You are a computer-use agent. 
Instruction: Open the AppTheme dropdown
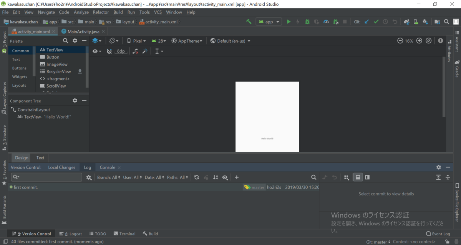(187, 41)
